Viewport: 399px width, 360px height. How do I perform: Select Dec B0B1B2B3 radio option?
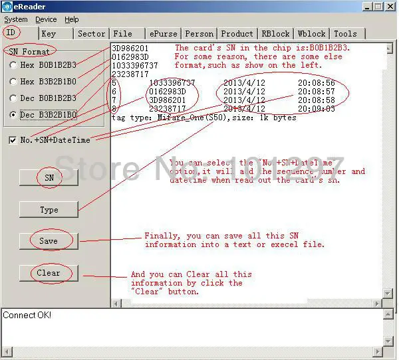click(43, 98)
